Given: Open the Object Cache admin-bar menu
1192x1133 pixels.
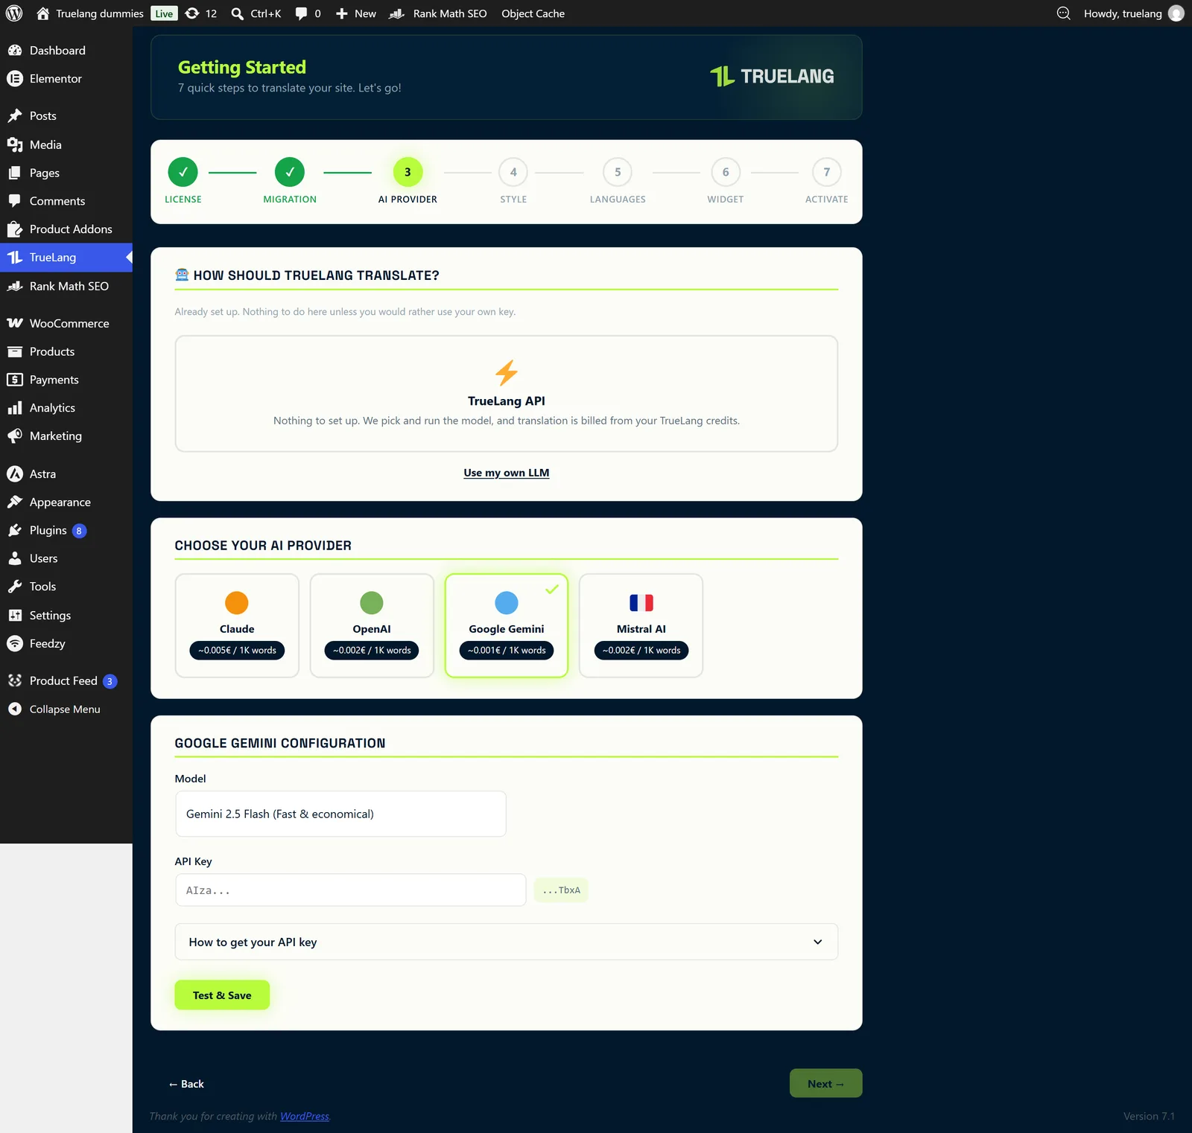Looking at the screenshot, I should 533,13.
